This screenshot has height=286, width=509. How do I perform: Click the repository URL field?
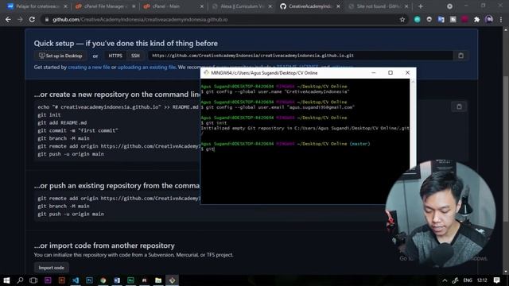tap(301, 56)
